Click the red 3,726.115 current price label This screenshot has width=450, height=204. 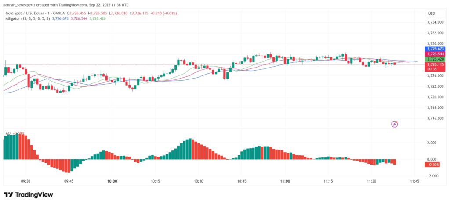point(434,64)
